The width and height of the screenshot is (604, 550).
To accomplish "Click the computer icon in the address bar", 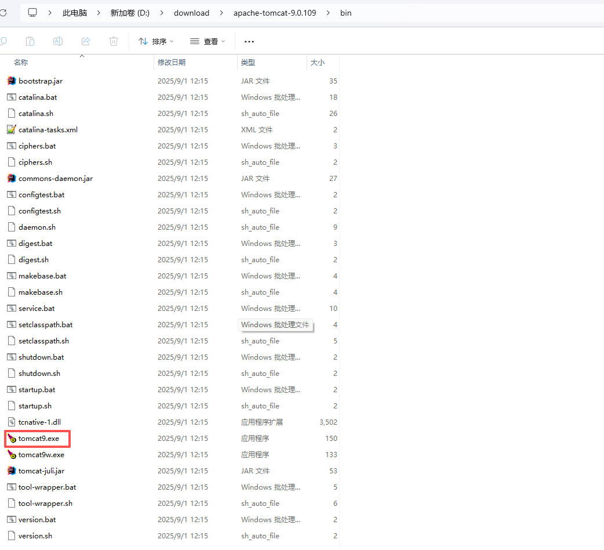I will click(x=32, y=12).
